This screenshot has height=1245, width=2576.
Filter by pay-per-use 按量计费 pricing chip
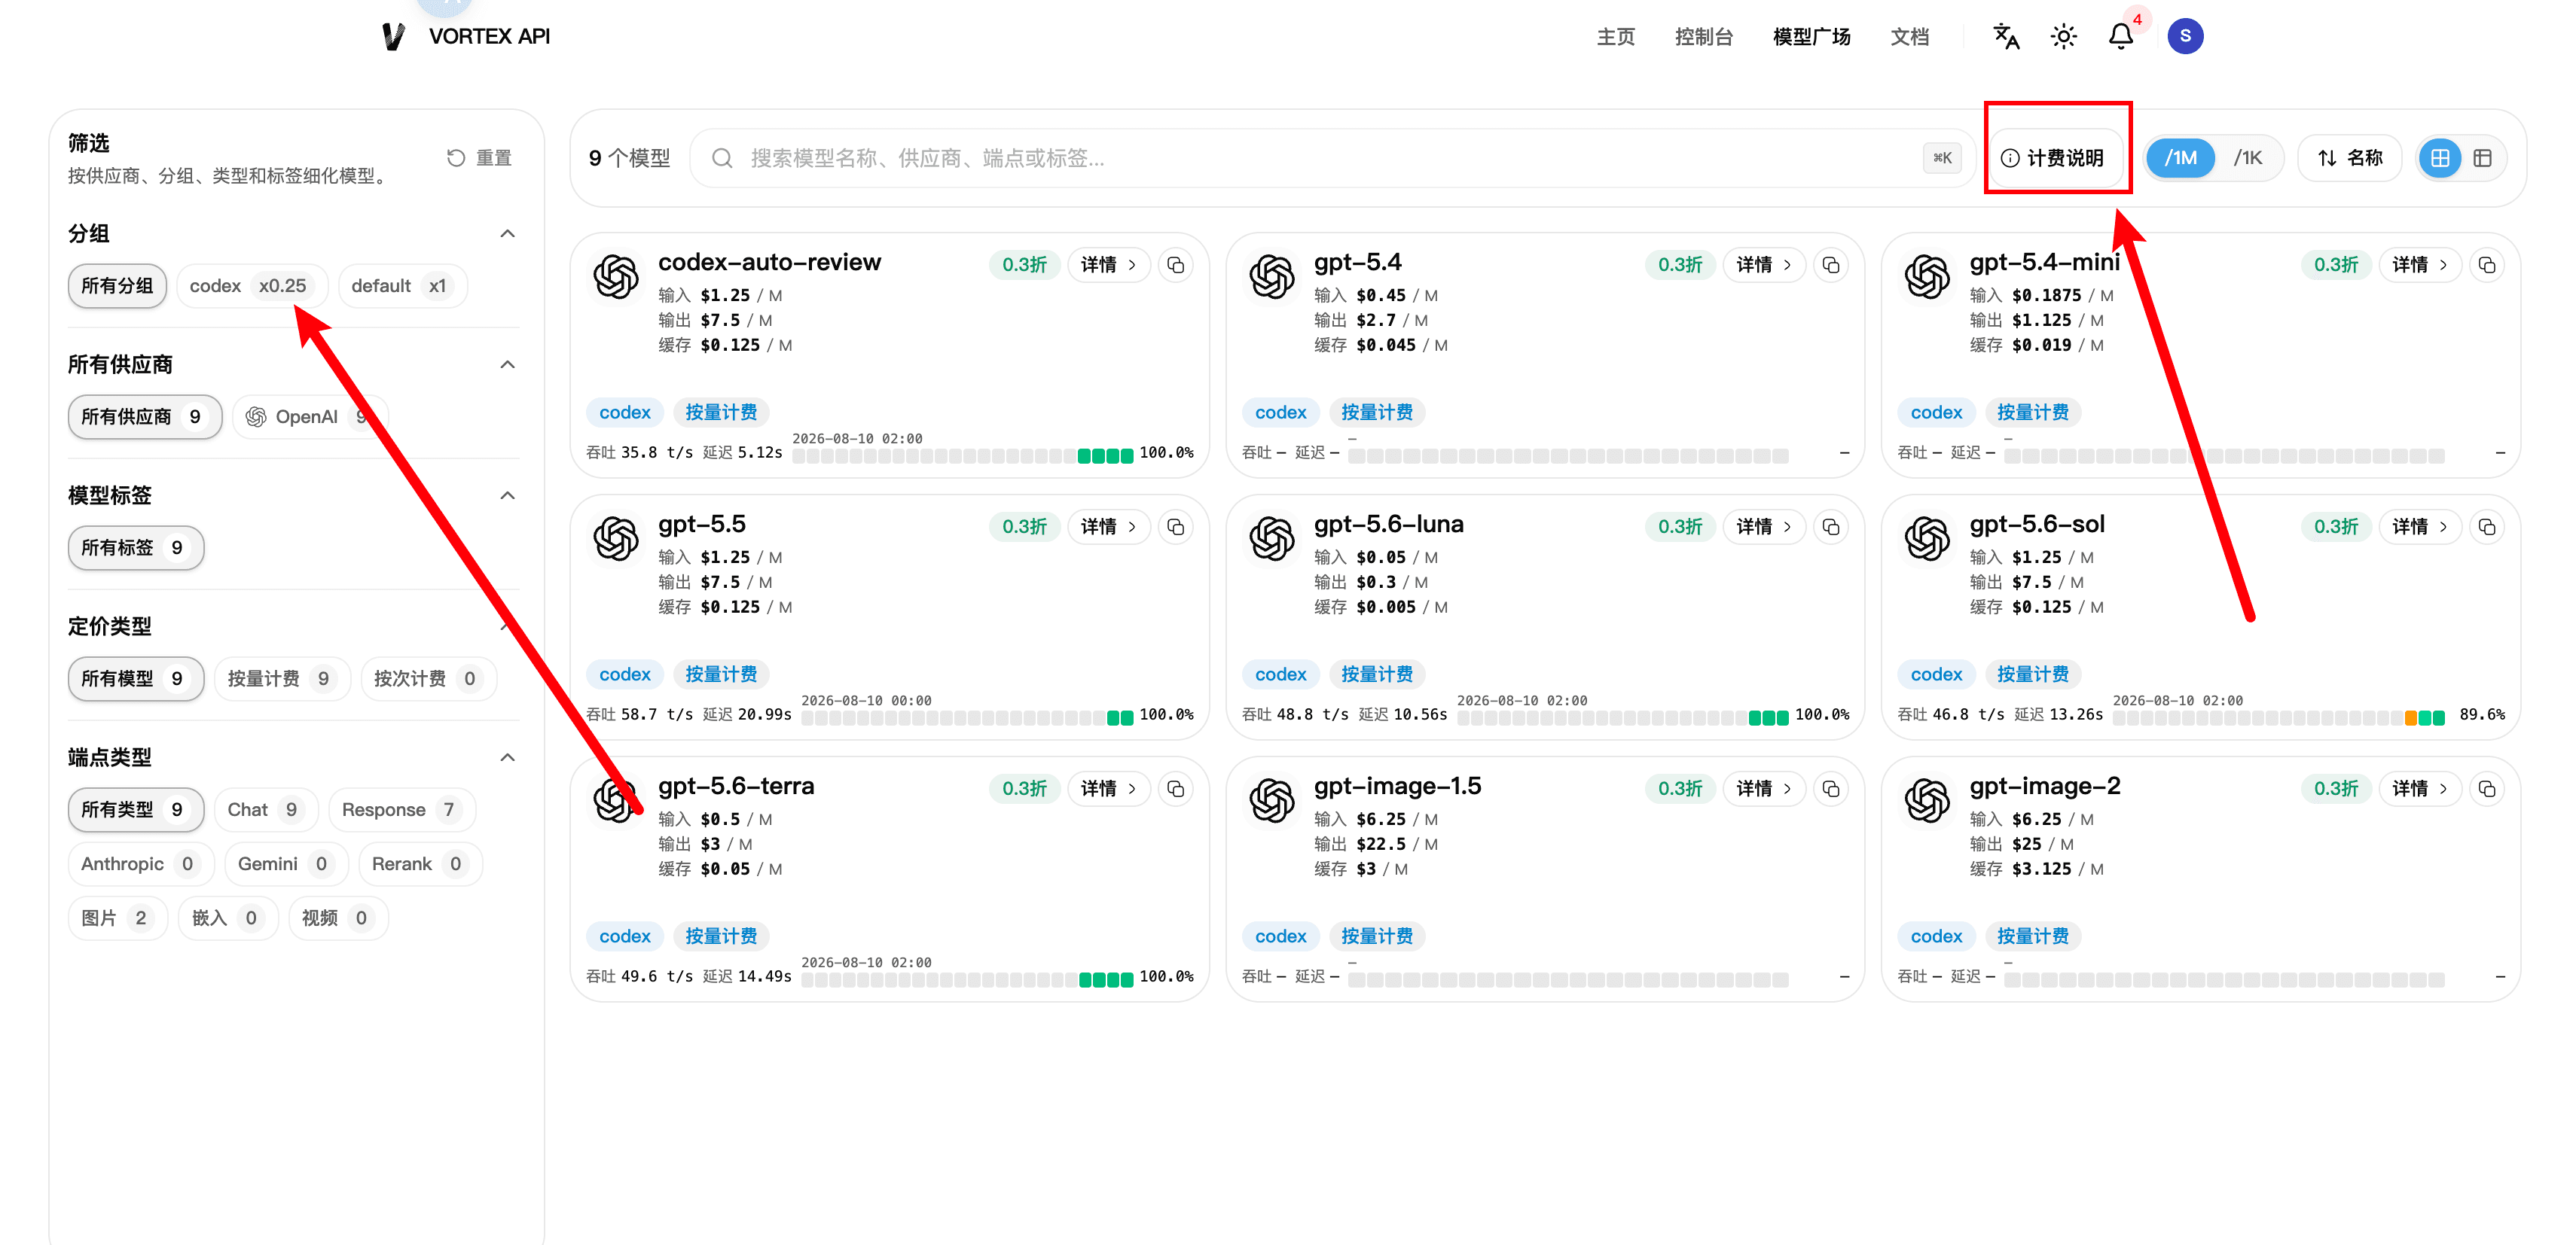pyautogui.click(x=282, y=678)
